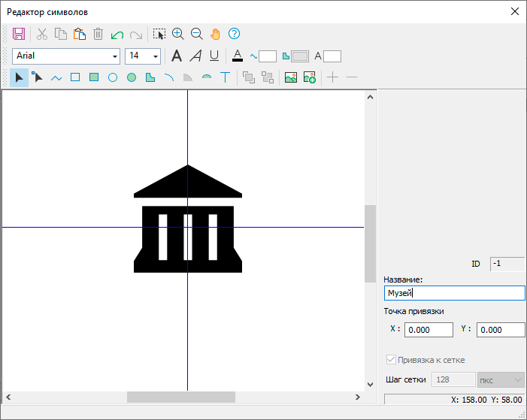Image resolution: width=527 pixels, height=420 pixels.
Task: Select the filled polygon tool
Action: click(150, 77)
